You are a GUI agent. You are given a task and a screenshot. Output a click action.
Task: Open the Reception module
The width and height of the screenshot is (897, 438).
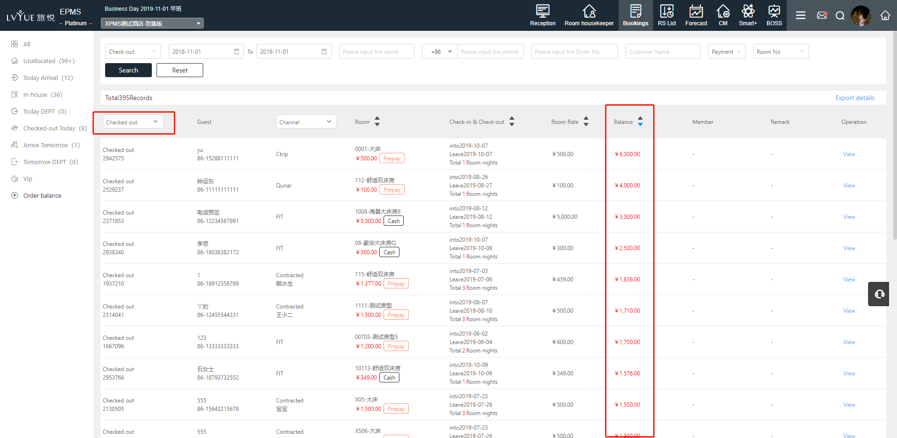click(x=542, y=15)
